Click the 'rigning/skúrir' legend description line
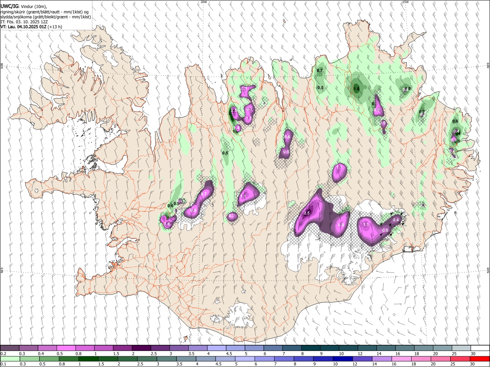The image size is (490, 367). (44, 12)
